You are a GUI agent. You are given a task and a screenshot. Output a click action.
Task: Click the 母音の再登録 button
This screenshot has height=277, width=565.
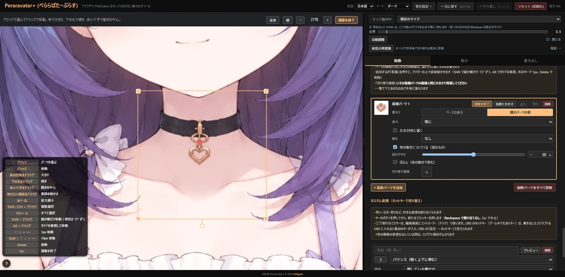pyautogui.click(x=381, y=48)
